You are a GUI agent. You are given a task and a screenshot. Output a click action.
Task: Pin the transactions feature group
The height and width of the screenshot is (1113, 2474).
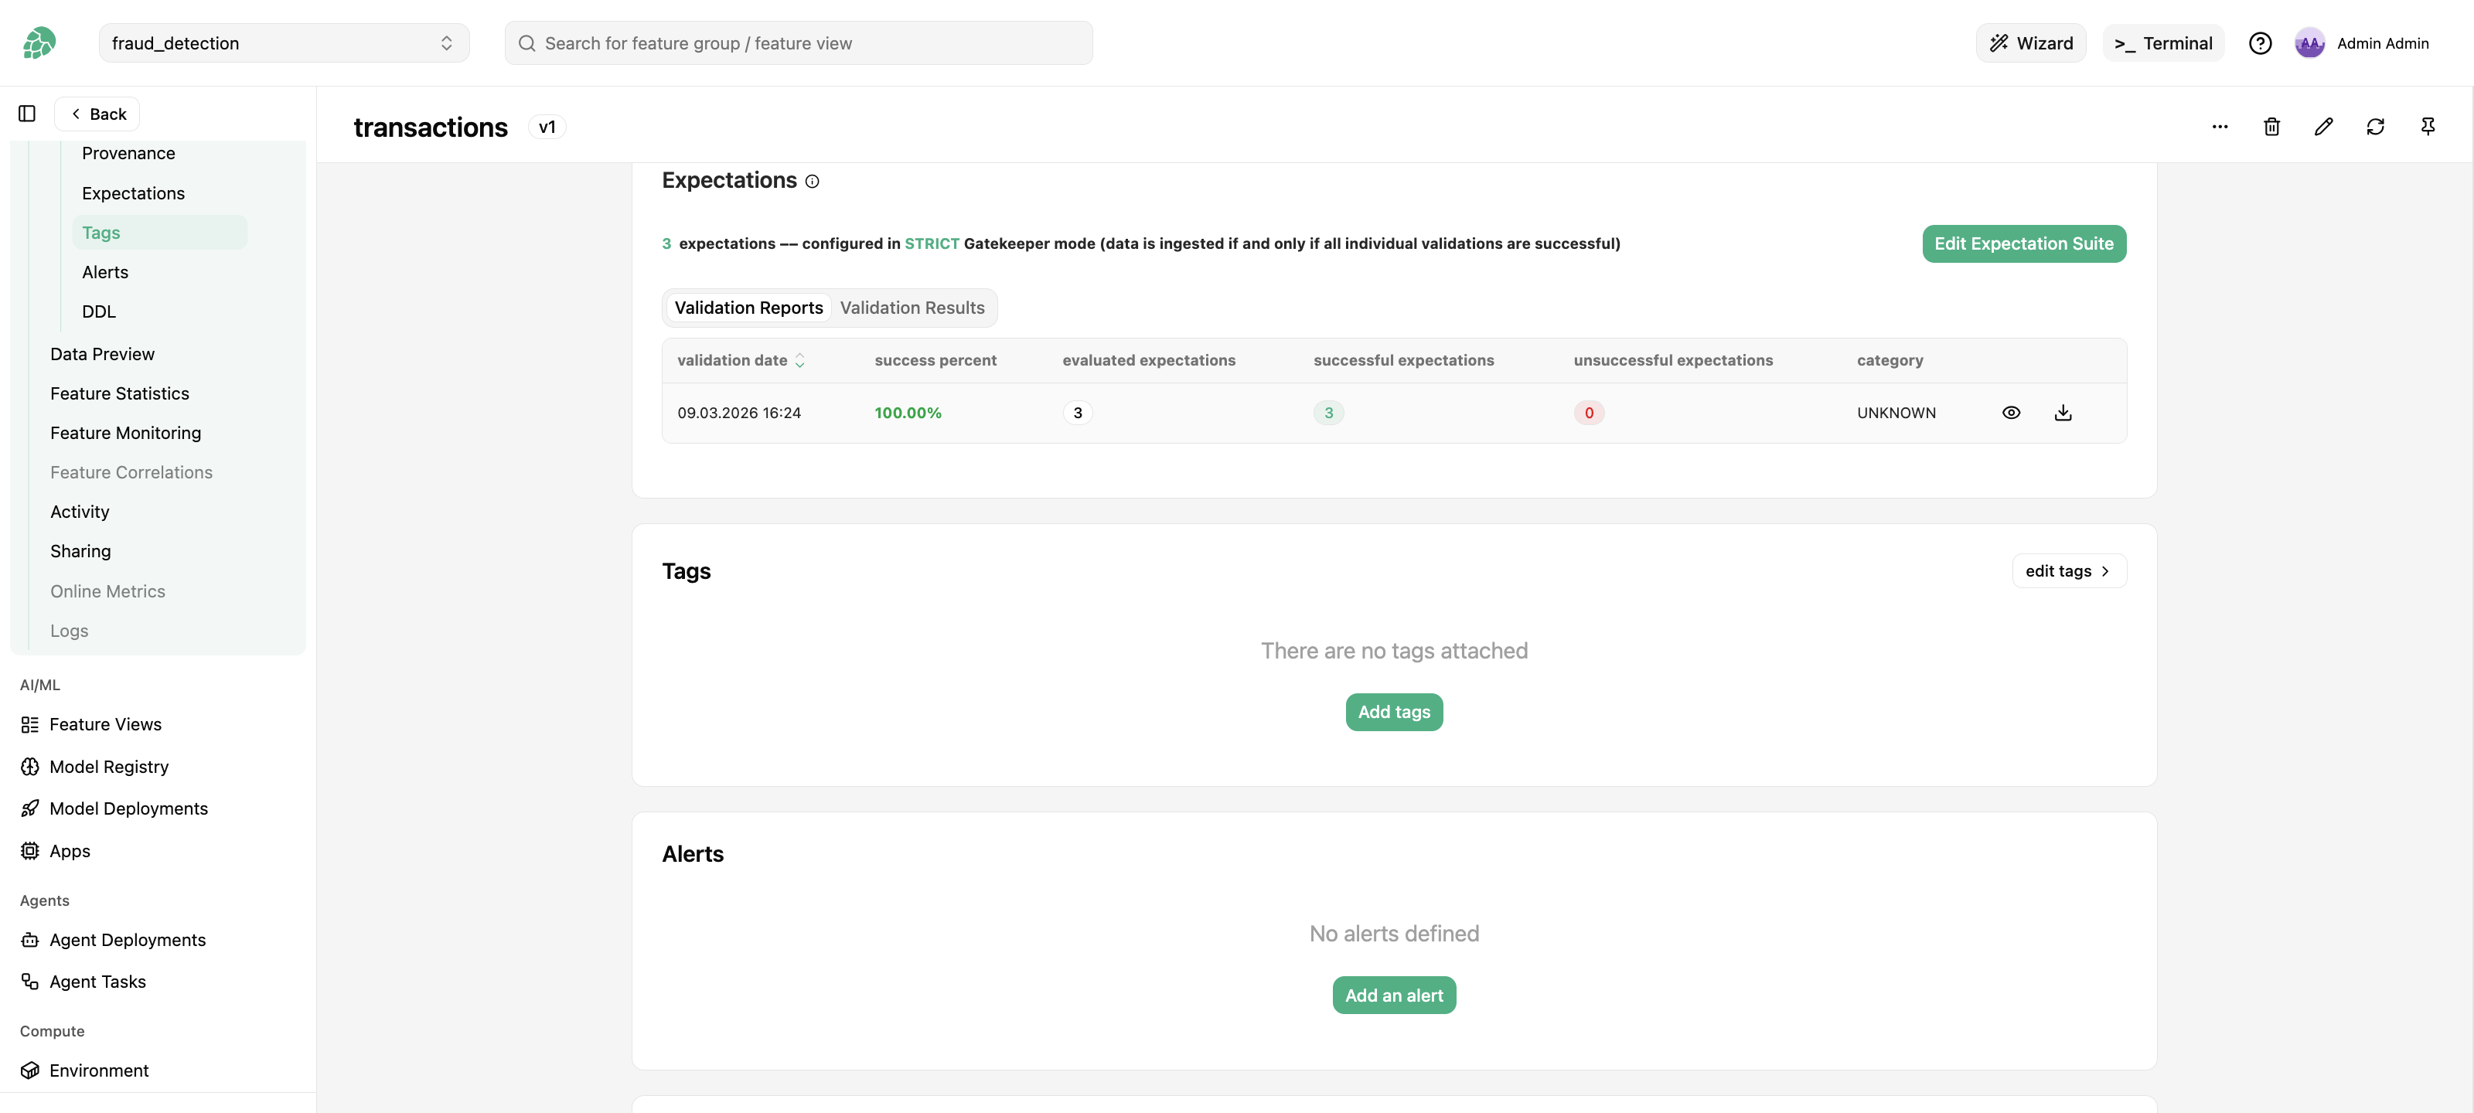pyautogui.click(x=2427, y=127)
